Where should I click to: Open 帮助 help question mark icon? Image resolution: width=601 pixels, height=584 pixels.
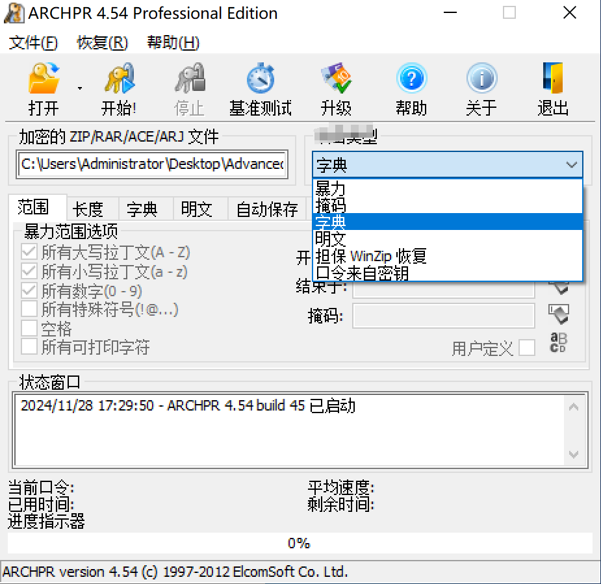(411, 79)
